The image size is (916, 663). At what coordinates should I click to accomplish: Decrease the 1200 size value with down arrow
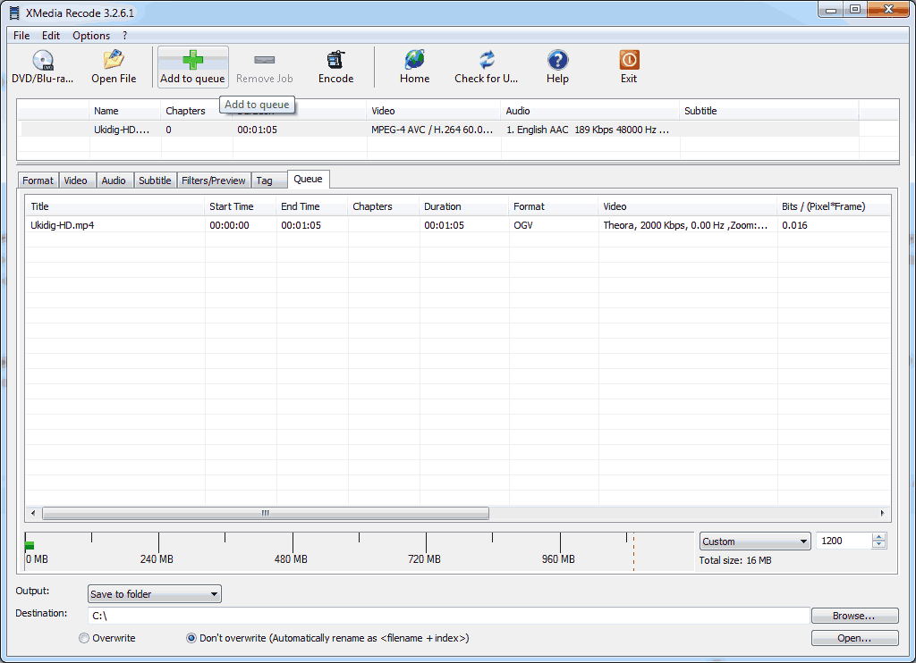click(878, 545)
